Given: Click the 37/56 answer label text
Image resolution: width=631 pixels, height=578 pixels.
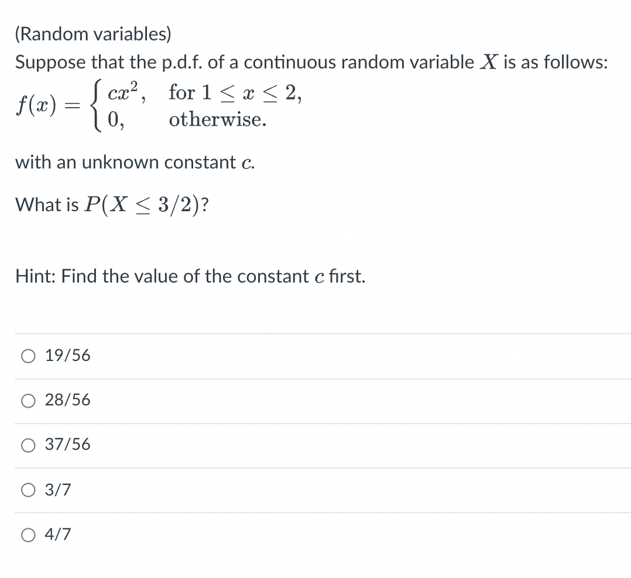Looking at the screenshot, I should (68, 445).
